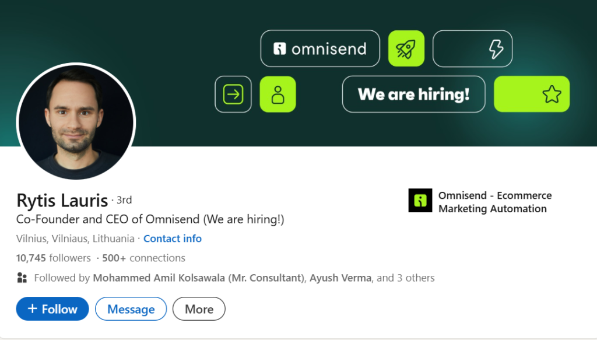The image size is (597, 340).
Task: Click the green person icon in banner
Action: 278,94
